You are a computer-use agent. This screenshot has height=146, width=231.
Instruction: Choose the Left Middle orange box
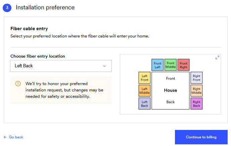pos(144,91)
